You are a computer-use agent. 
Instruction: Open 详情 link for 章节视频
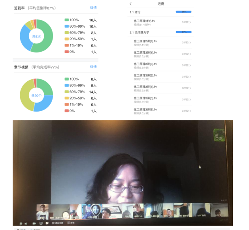pos(93,67)
